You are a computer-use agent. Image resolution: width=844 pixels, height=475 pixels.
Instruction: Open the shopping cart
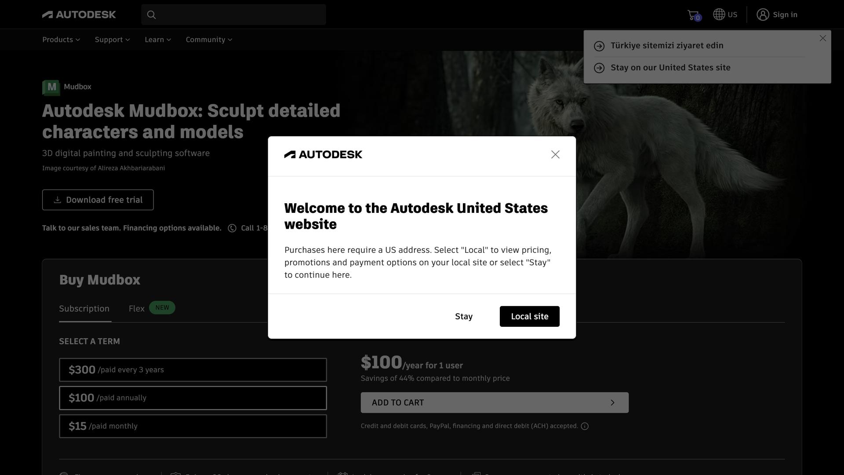click(x=693, y=14)
